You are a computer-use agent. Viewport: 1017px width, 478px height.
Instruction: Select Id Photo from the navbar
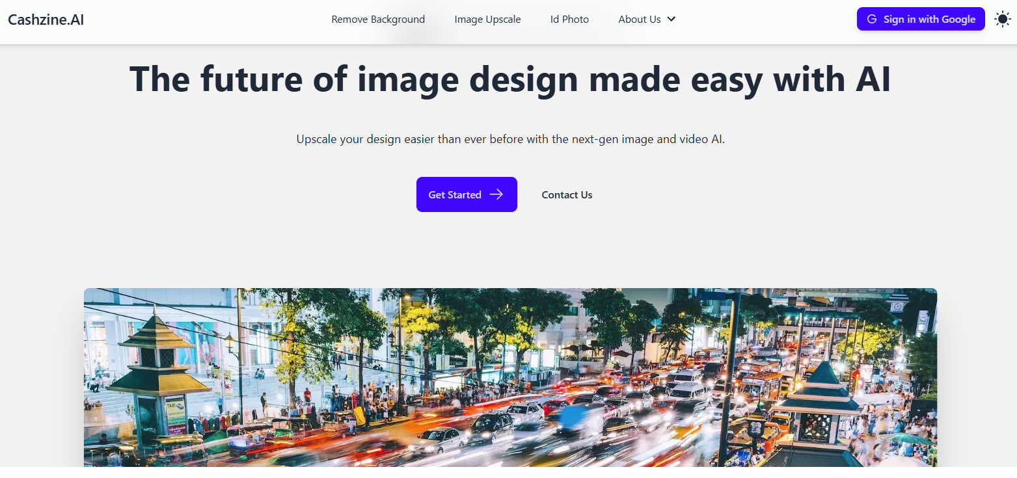pos(569,20)
